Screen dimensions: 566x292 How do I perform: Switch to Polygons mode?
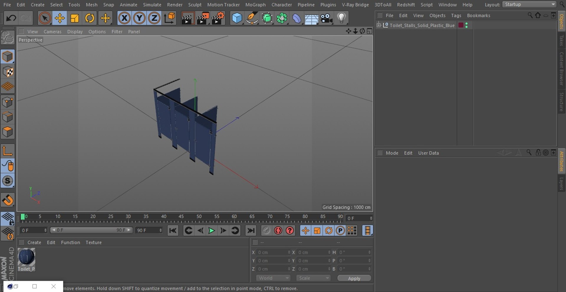(7, 132)
